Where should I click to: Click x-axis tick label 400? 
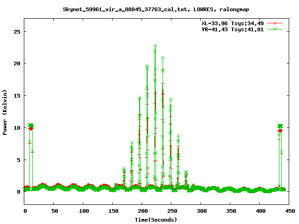pos(261,211)
